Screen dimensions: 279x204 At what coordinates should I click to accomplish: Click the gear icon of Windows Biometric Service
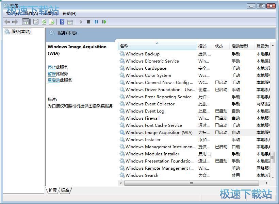click(122, 61)
